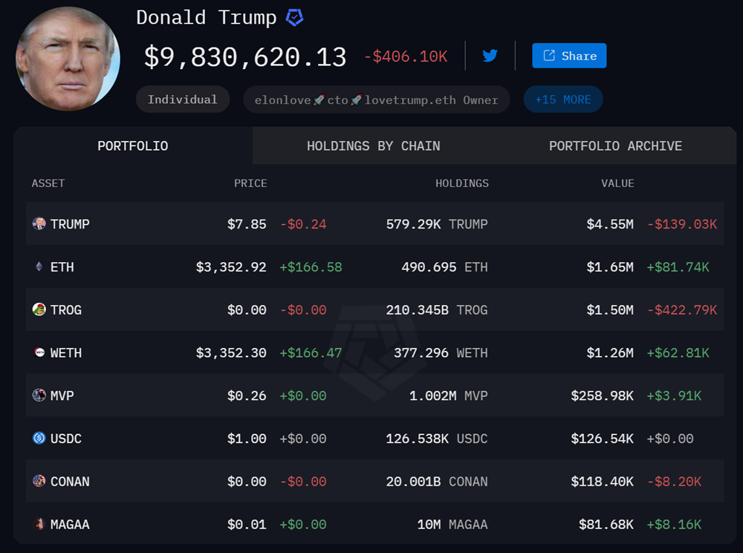Click the MVP token icon
The width and height of the screenshot is (743, 553).
point(39,395)
